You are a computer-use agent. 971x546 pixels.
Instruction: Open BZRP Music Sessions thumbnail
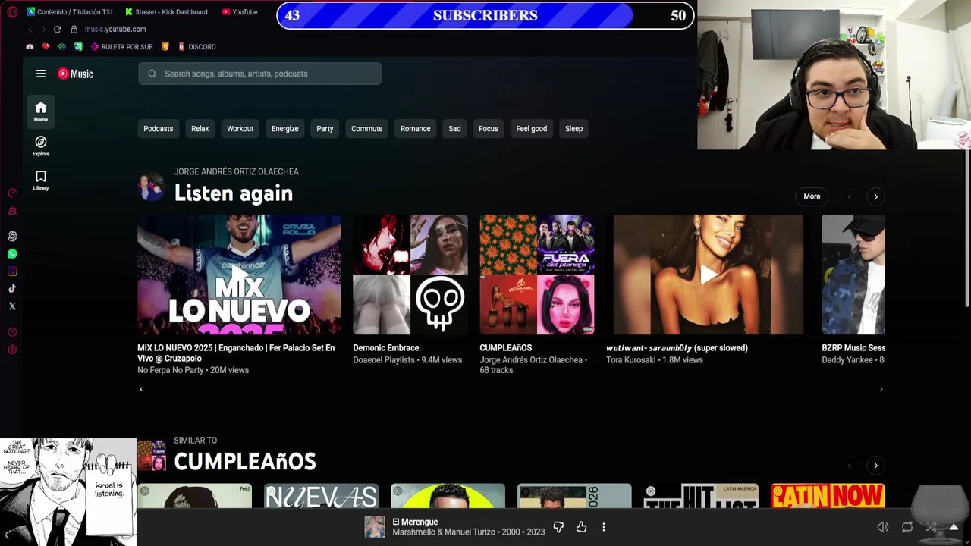[853, 275]
